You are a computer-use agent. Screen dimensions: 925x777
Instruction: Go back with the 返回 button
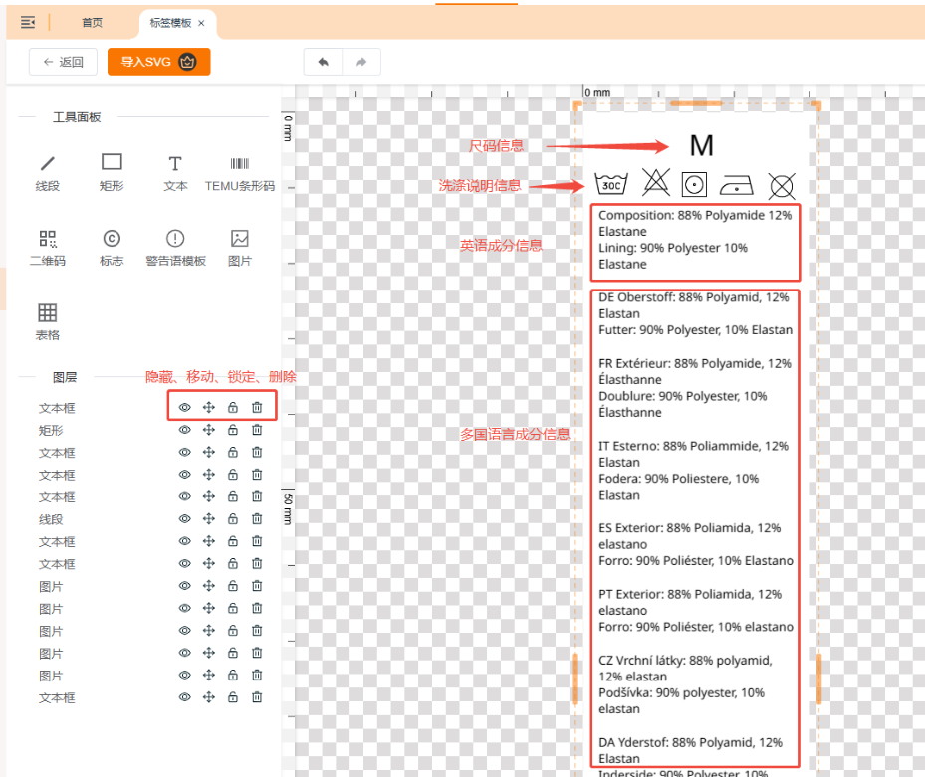(x=63, y=62)
